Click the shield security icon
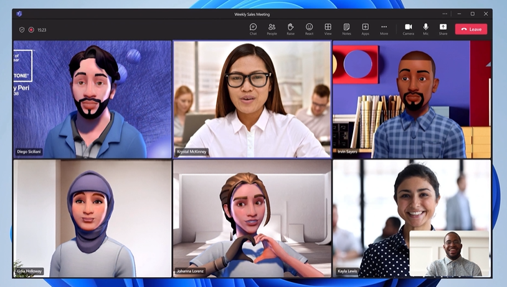 (22, 30)
